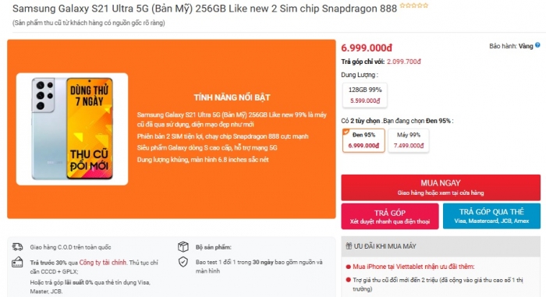The image size is (546, 297).
Task: Open Mua iPhone tại Viettablet offer link
Action: point(413,267)
